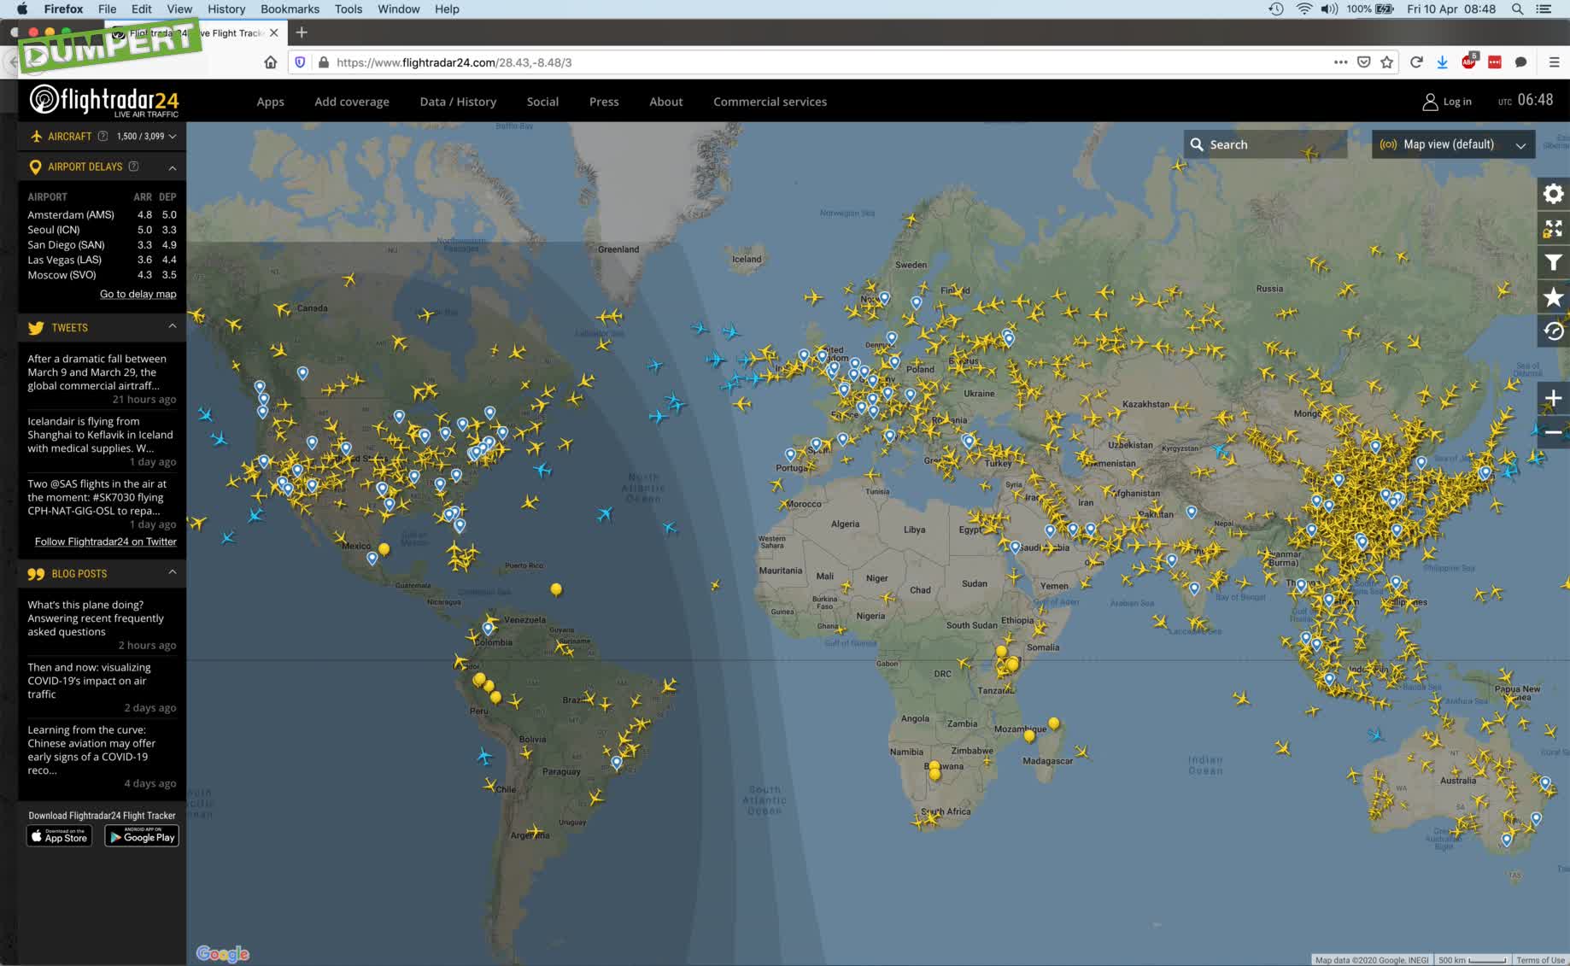Click the Wi-Fi status icon
1570x966 pixels.
tap(1303, 9)
